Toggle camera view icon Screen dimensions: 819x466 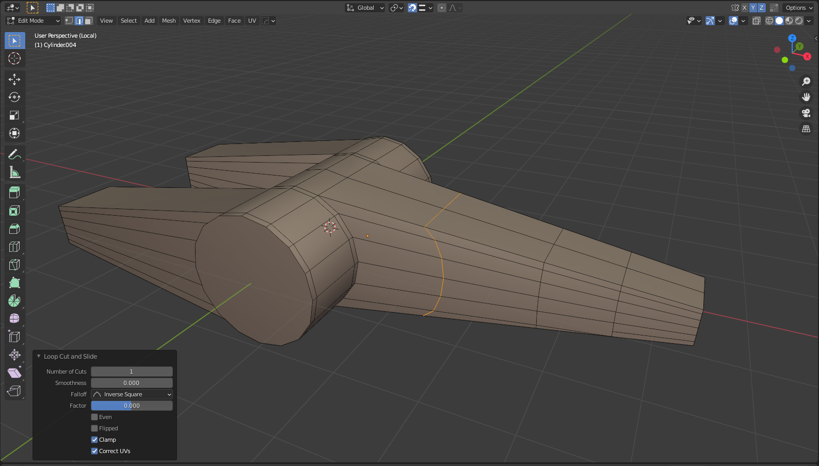coord(806,113)
